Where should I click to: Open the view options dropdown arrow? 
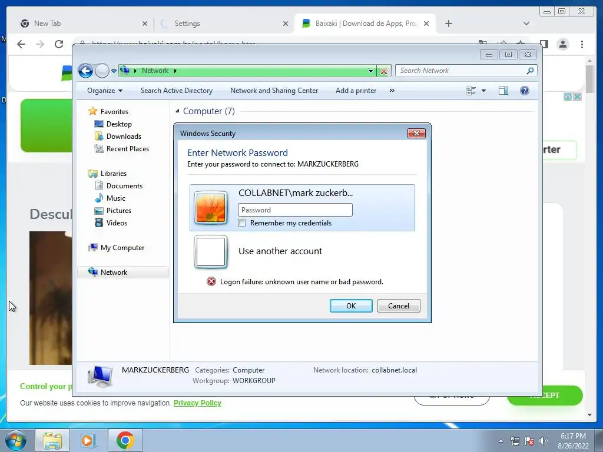484,91
